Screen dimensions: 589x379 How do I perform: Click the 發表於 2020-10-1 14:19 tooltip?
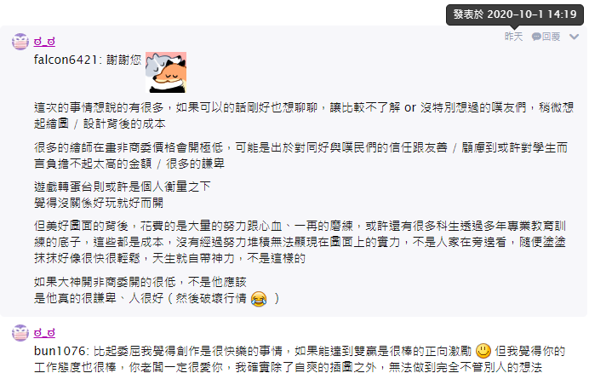click(515, 14)
